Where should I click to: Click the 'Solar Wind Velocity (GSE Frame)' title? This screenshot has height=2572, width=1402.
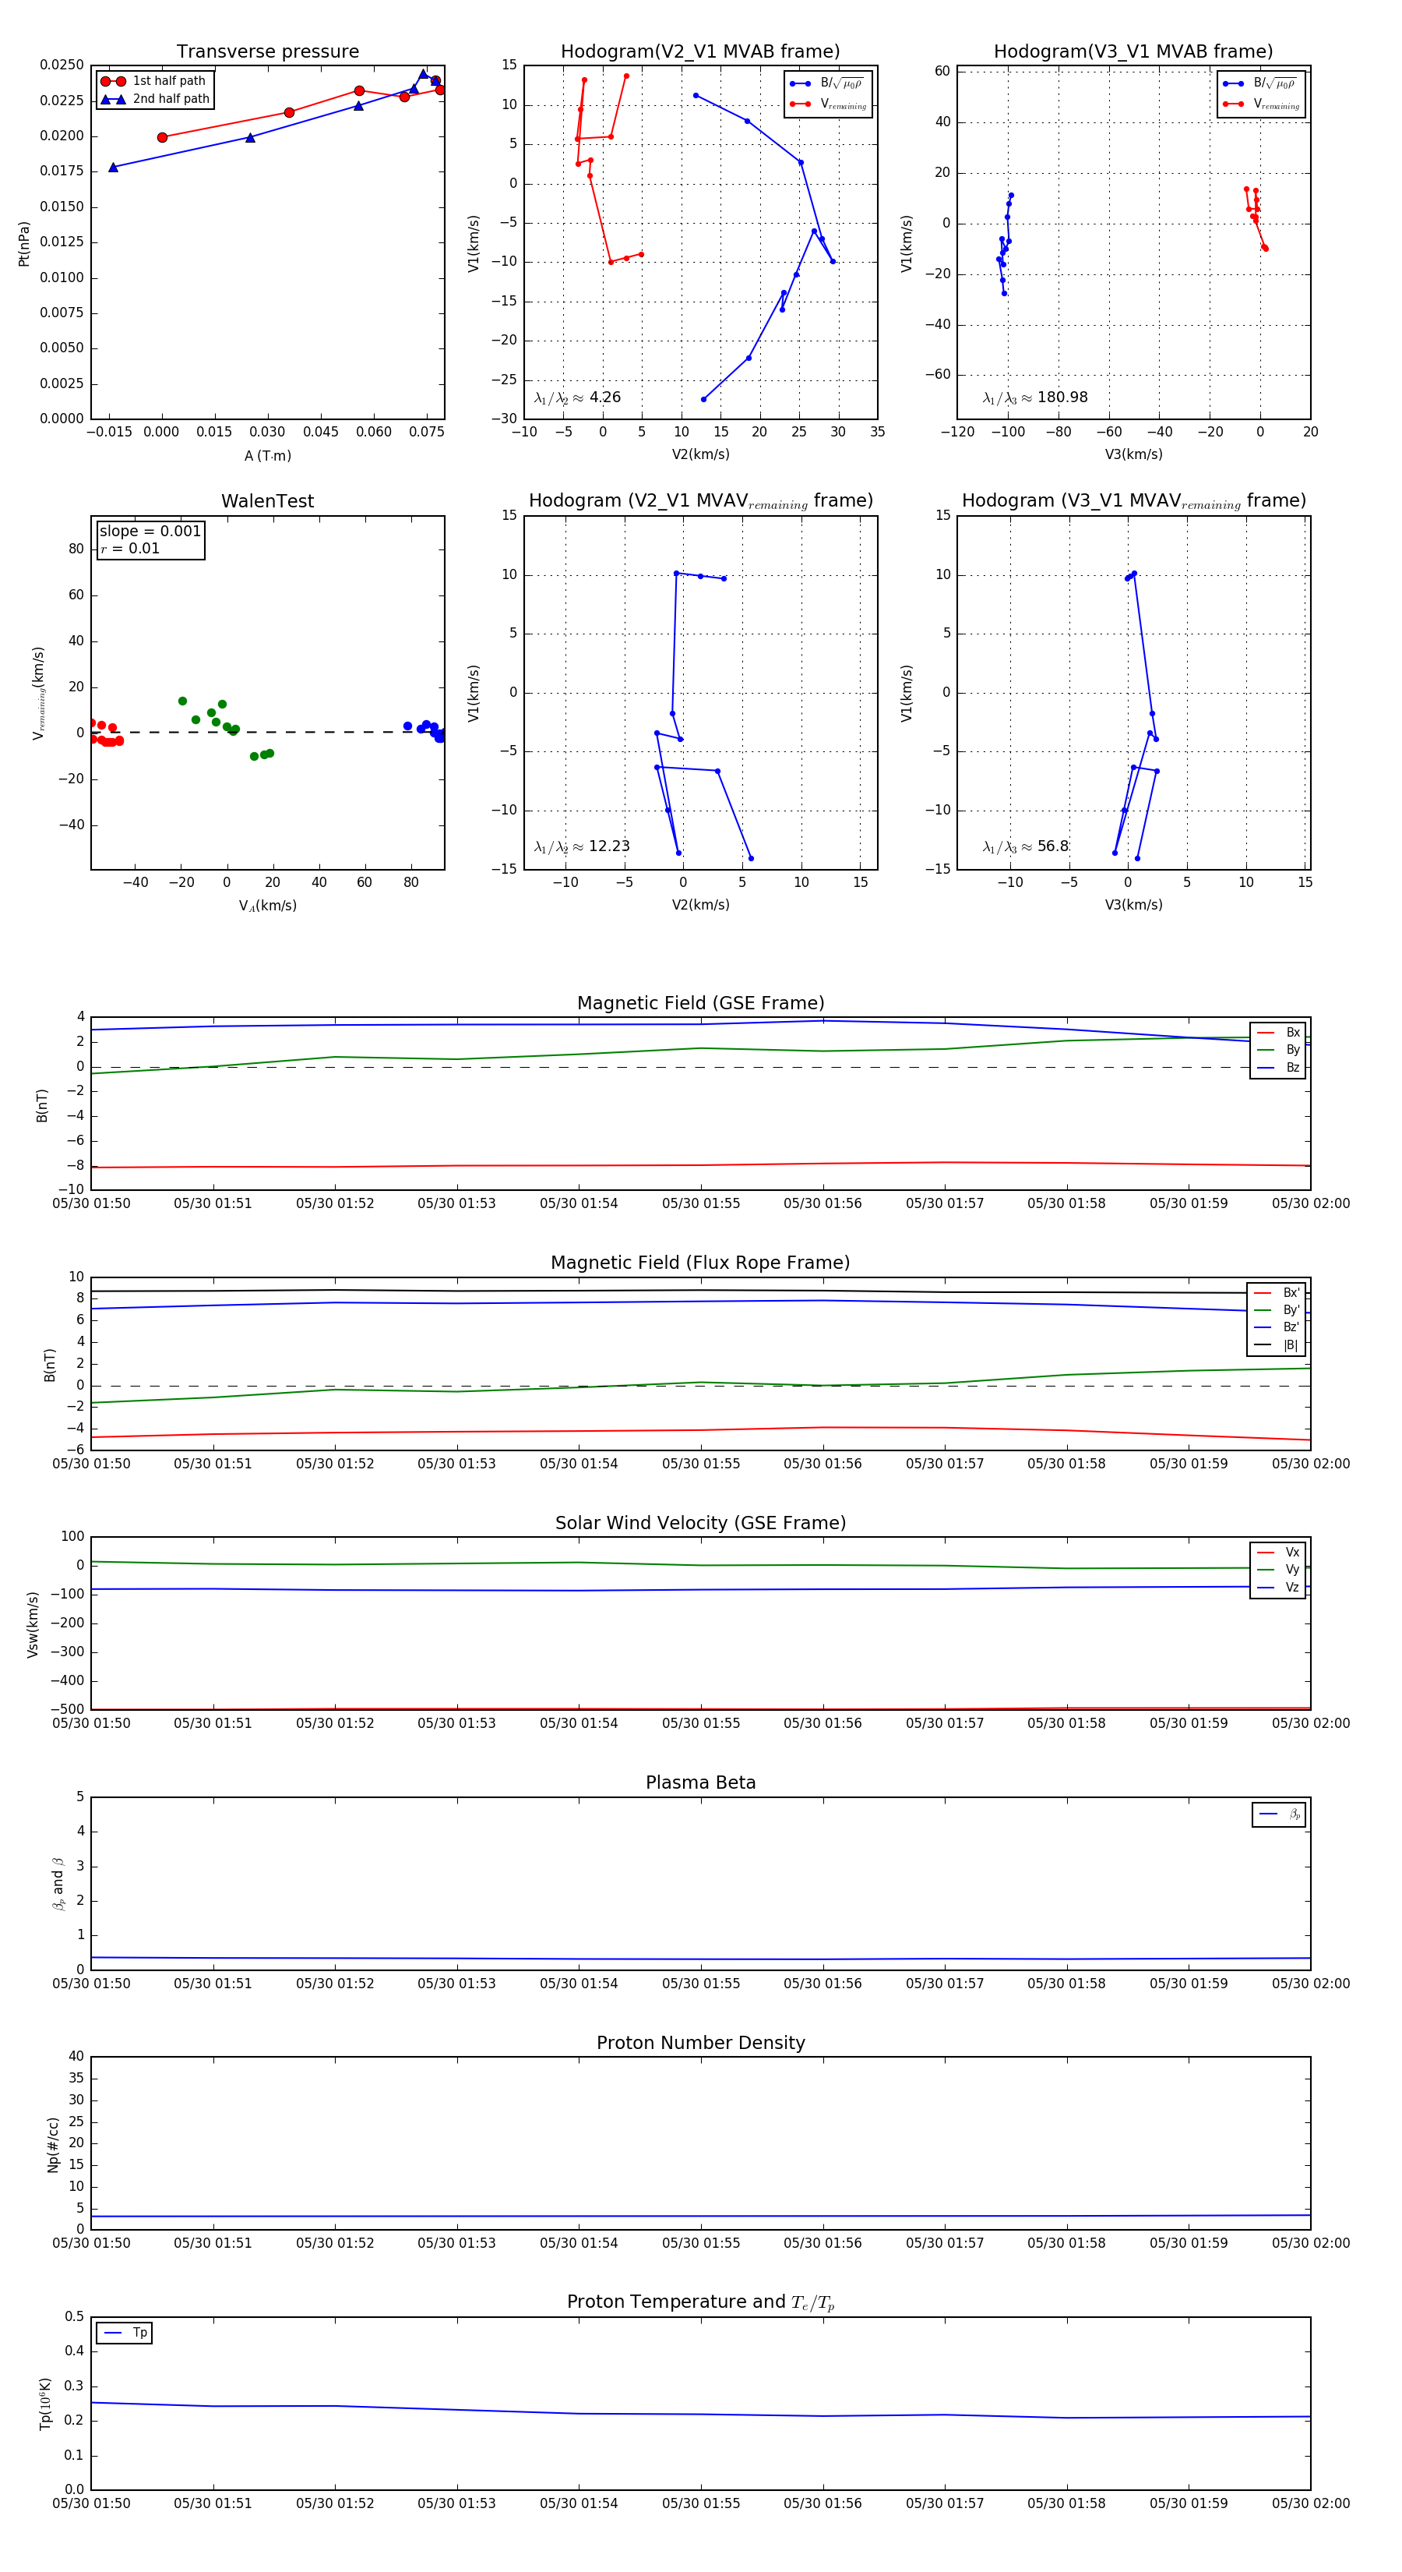(x=700, y=1523)
